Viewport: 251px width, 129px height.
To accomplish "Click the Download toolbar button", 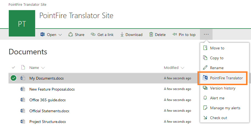I will (x=132, y=34).
